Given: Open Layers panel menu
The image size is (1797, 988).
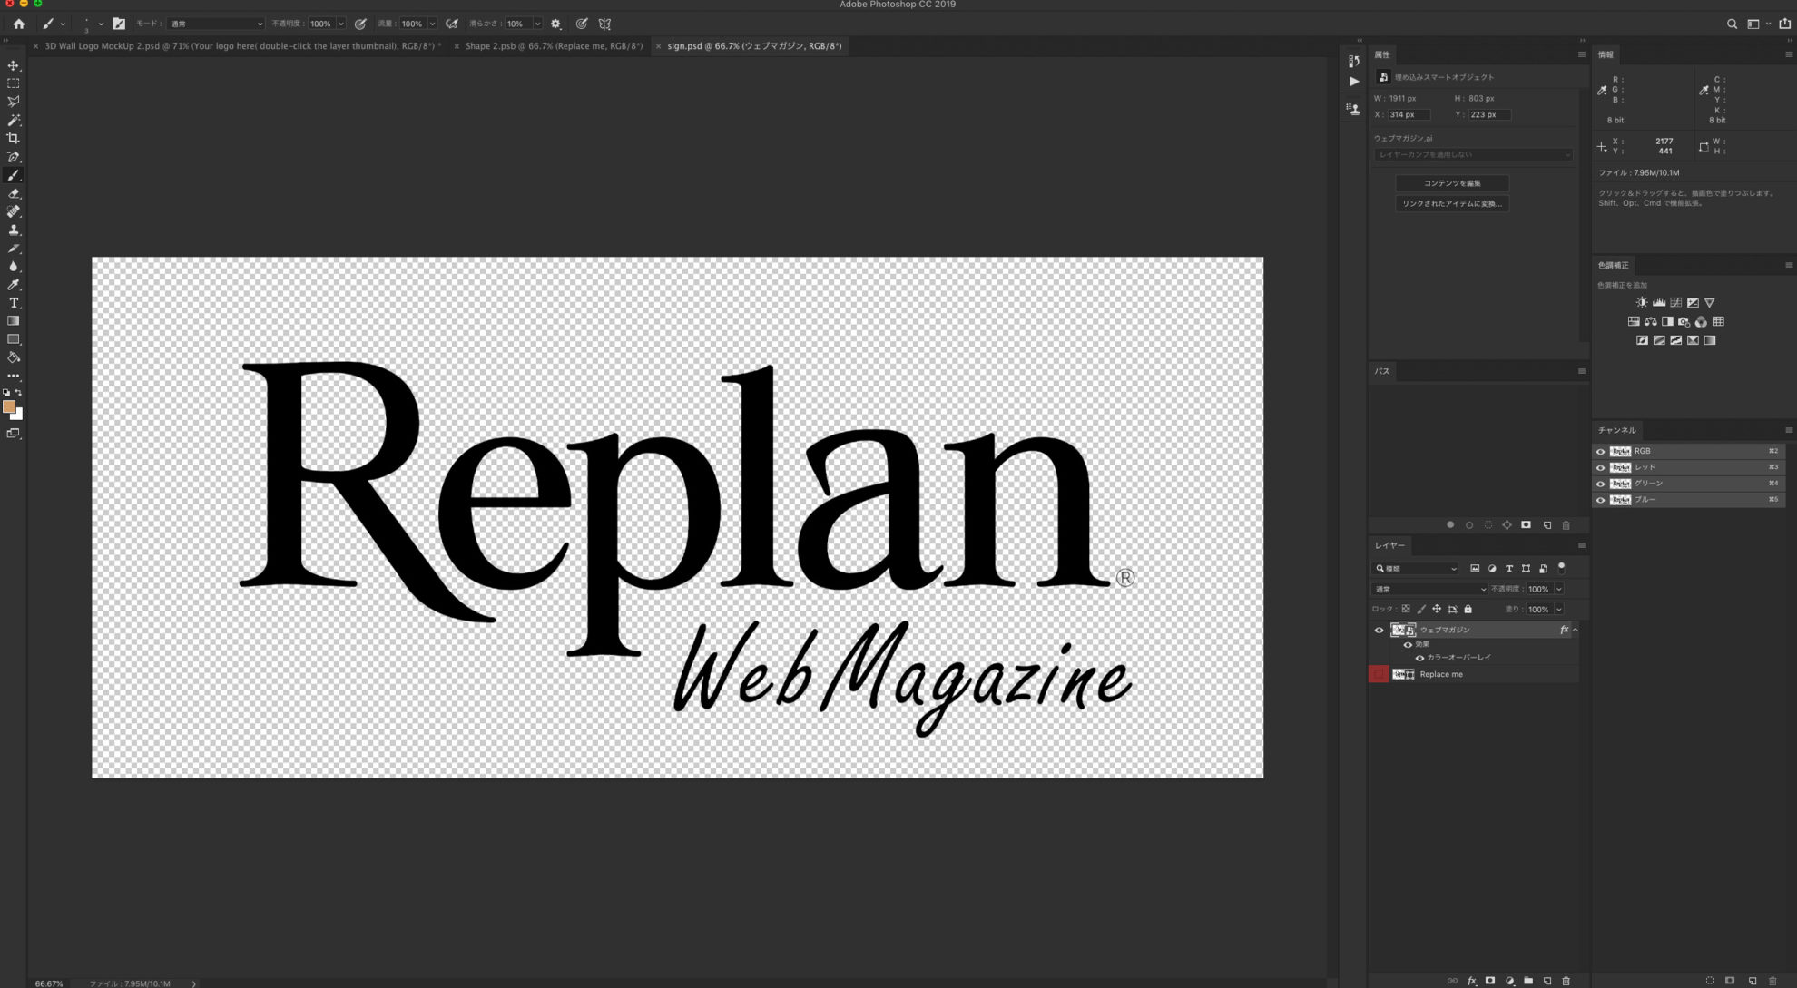Looking at the screenshot, I should point(1581,545).
